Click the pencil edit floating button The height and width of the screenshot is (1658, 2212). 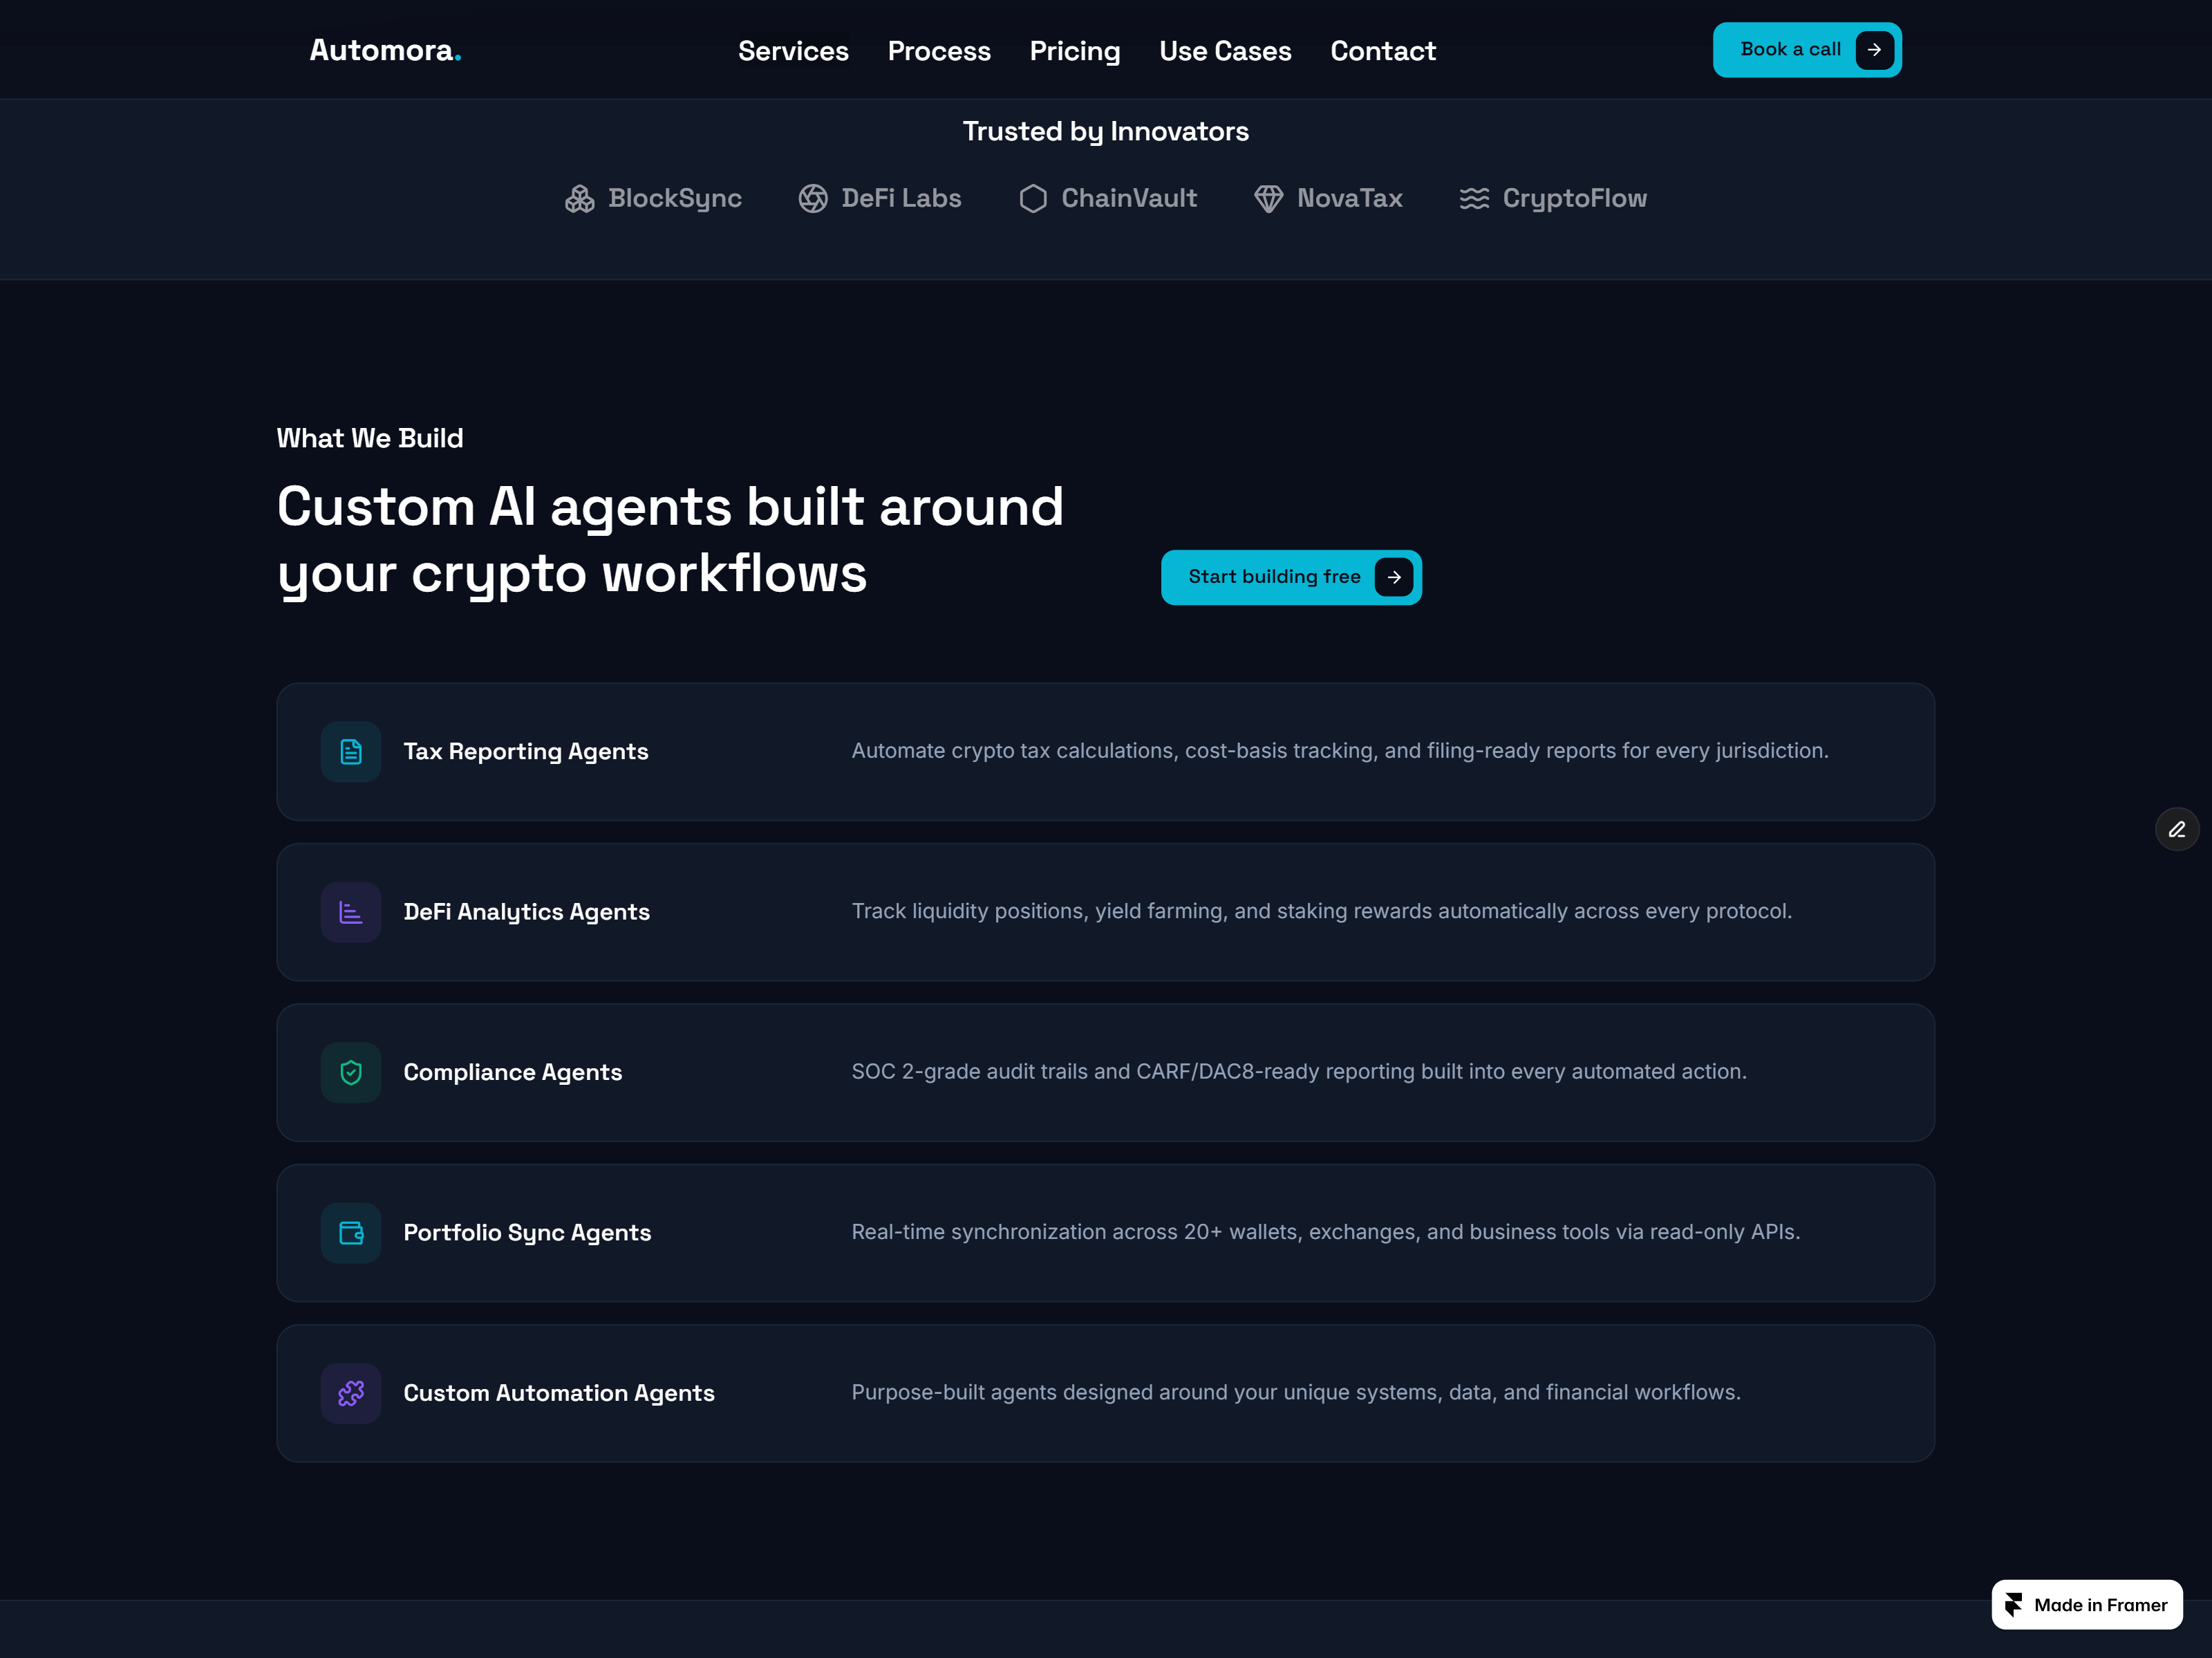2177,830
